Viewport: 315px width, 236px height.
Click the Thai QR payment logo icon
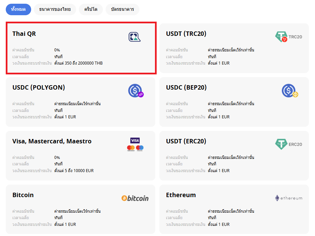(x=134, y=37)
